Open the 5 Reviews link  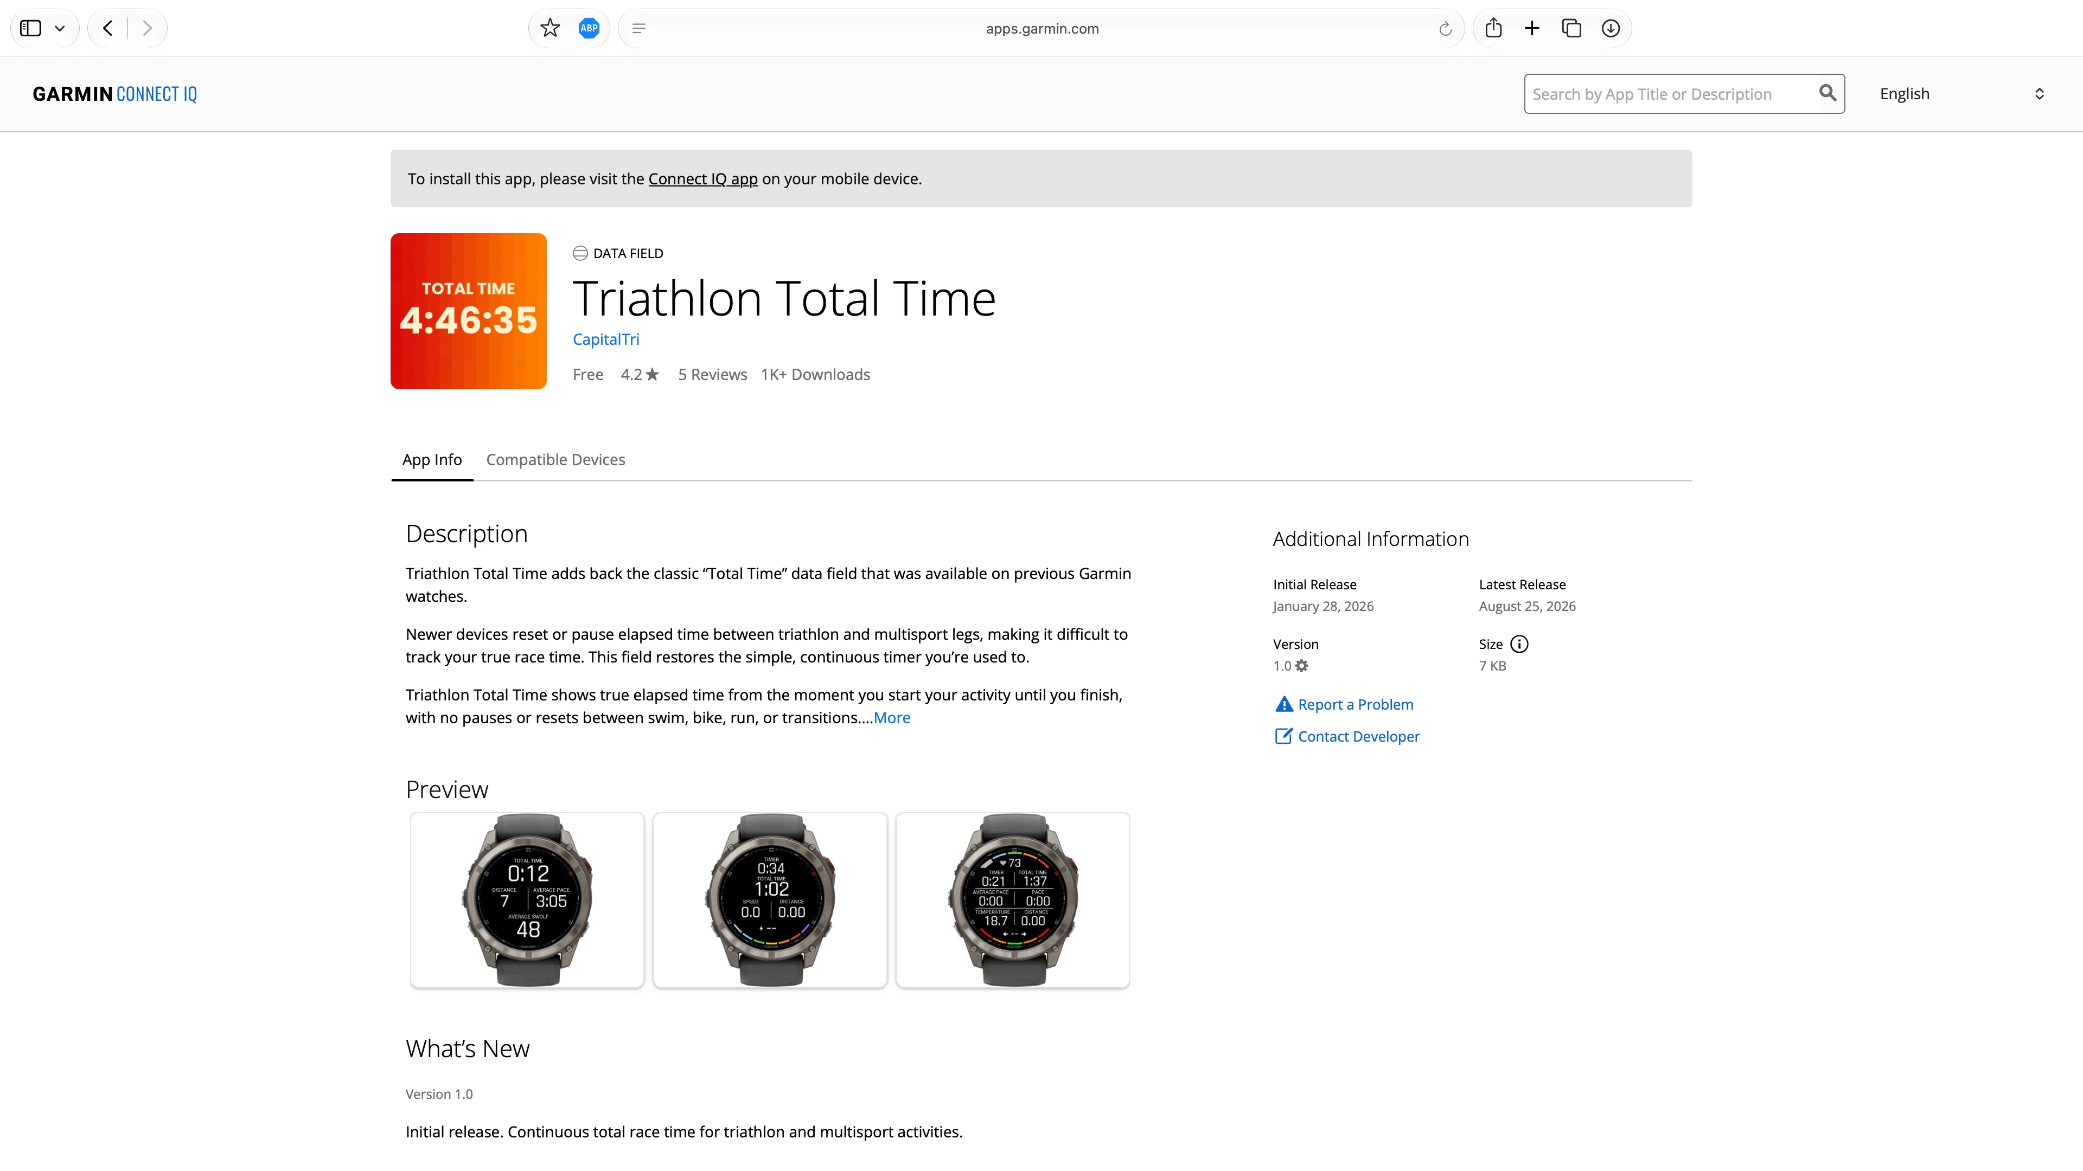712,374
